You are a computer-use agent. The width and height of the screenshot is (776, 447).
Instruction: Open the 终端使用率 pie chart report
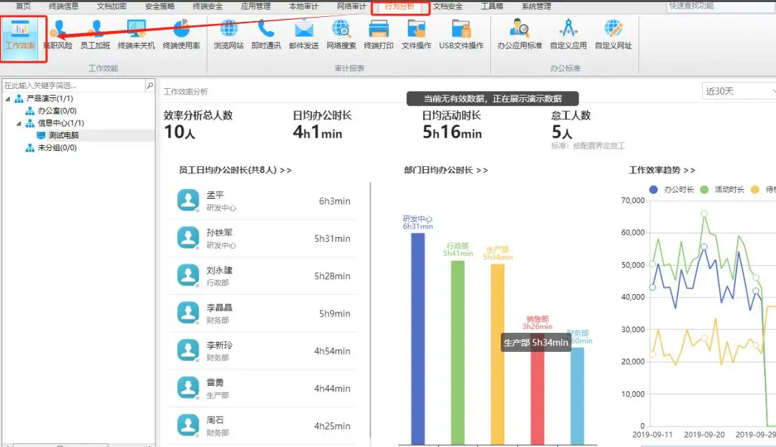click(181, 34)
